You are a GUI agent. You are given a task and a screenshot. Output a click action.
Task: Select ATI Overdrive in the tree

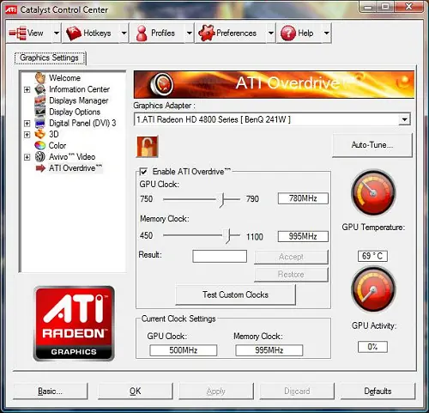[76, 168]
